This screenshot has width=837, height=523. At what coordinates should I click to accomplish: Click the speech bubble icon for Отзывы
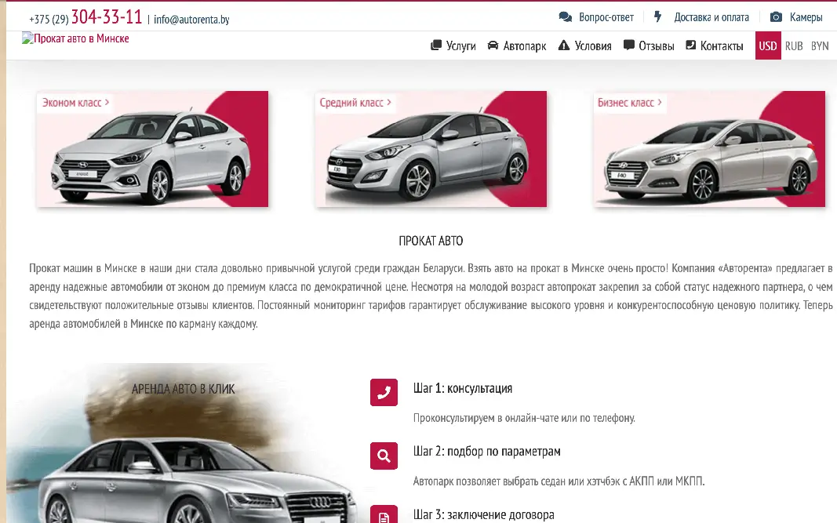(629, 45)
